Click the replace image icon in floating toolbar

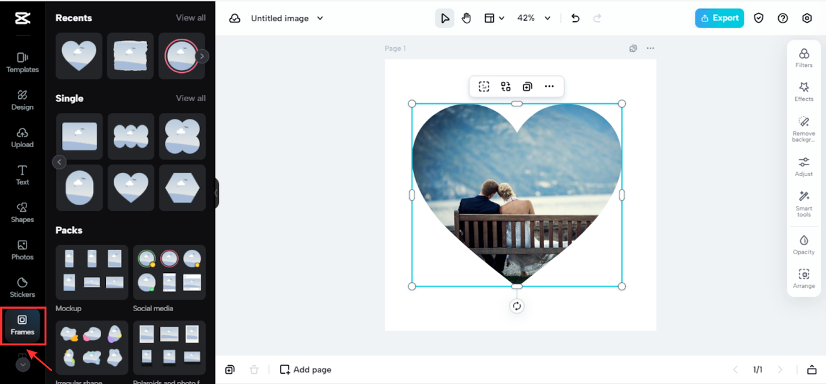[506, 86]
